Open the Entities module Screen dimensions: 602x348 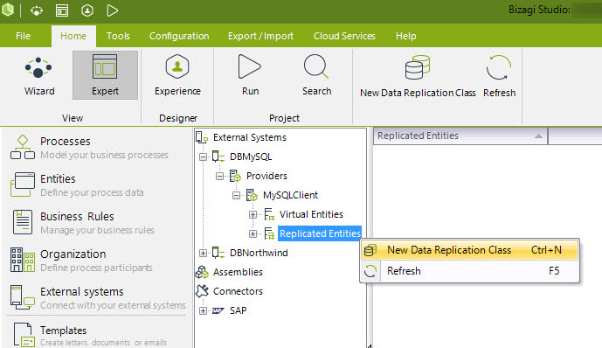(x=77, y=185)
